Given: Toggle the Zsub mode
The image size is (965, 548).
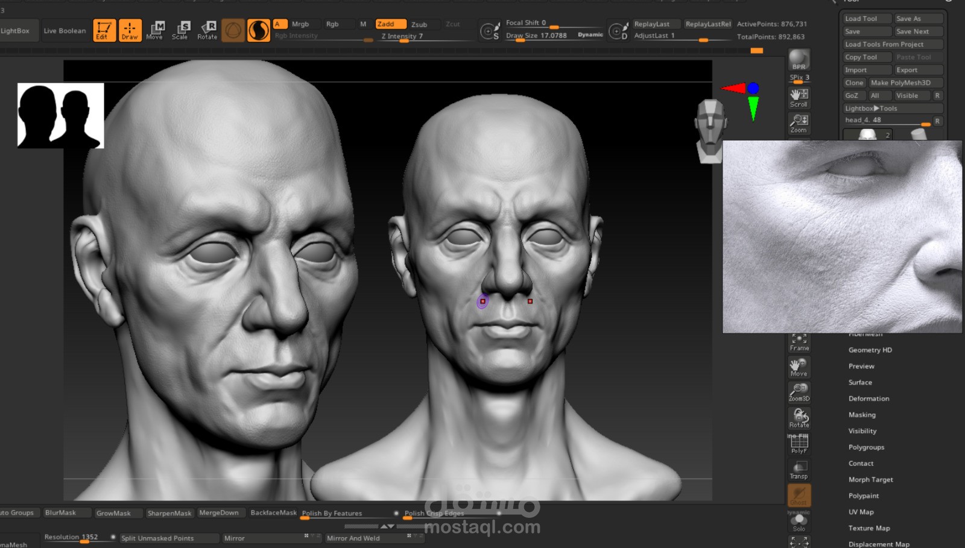Looking at the screenshot, I should coord(419,25).
